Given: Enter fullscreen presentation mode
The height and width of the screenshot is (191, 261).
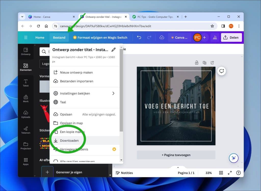Looking at the screenshot, I should pos(230,173).
